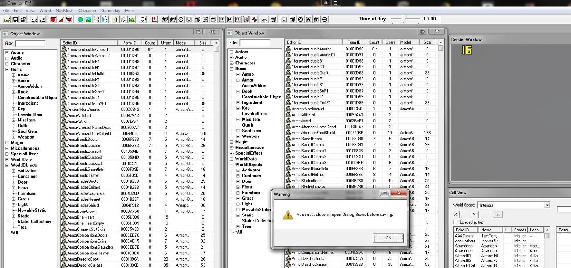Image resolution: width=571 pixels, height=268 pixels.
Task: Click the Redo arrow icon
Action: pos(42,19)
